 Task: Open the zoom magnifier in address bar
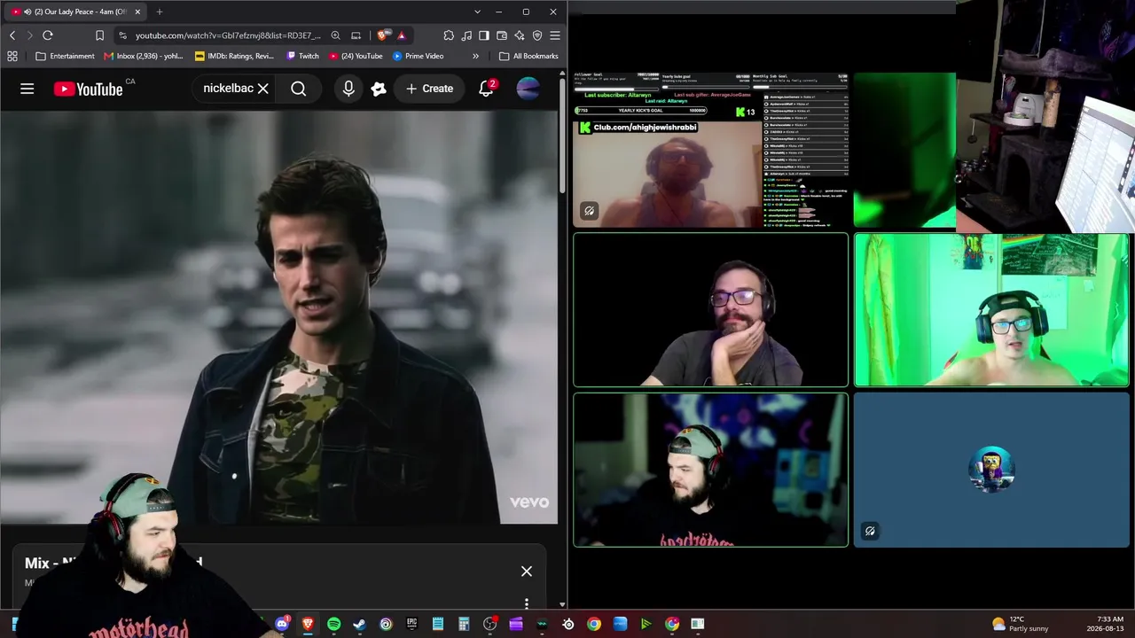tap(335, 35)
